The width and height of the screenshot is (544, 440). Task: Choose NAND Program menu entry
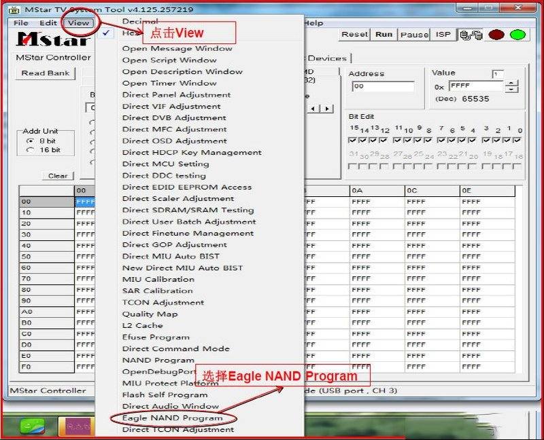point(158,361)
